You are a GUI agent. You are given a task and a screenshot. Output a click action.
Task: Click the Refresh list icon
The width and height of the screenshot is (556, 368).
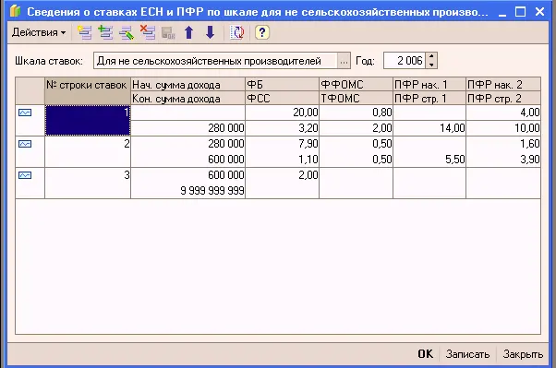[237, 32]
